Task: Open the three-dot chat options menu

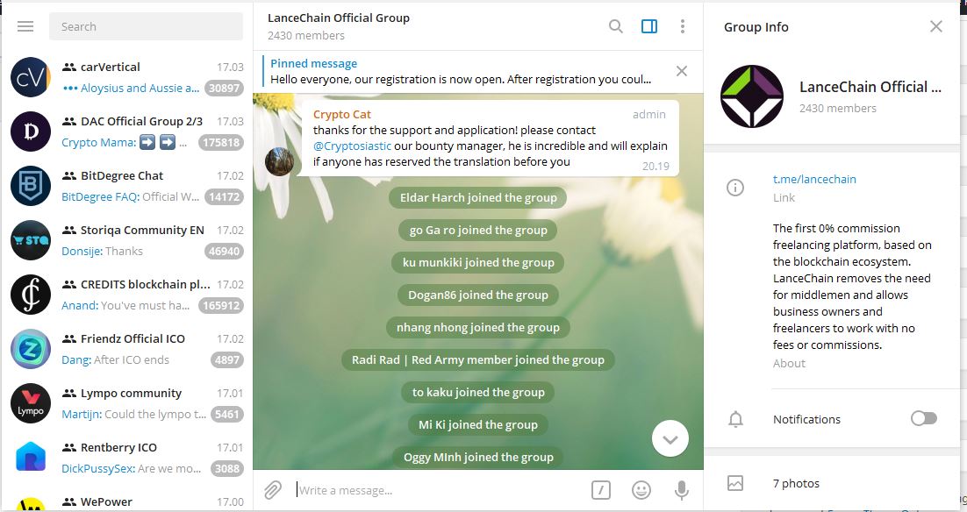Action: (682, 26)
